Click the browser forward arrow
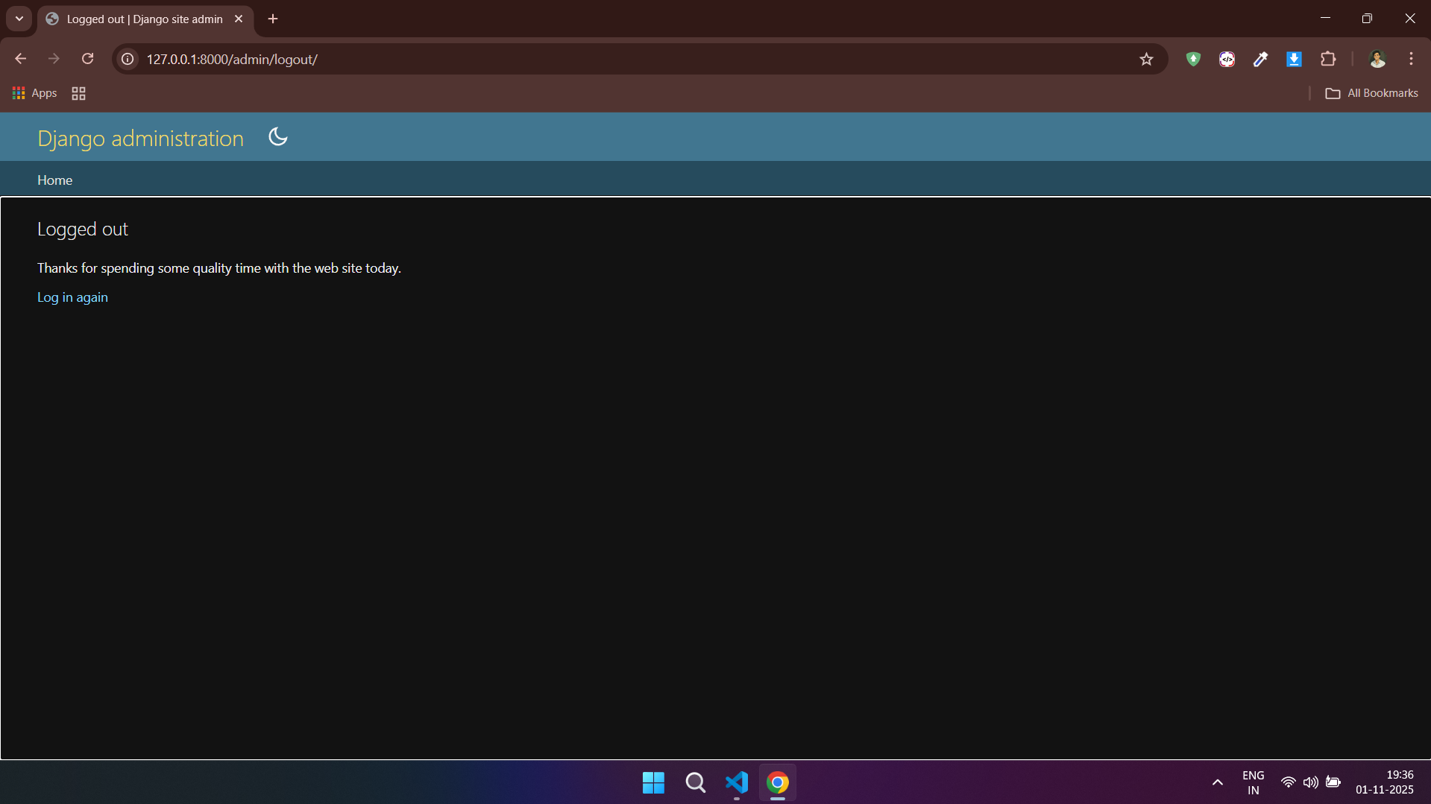The height and width of the screenshot is (804, 1431). coord(54,59)
